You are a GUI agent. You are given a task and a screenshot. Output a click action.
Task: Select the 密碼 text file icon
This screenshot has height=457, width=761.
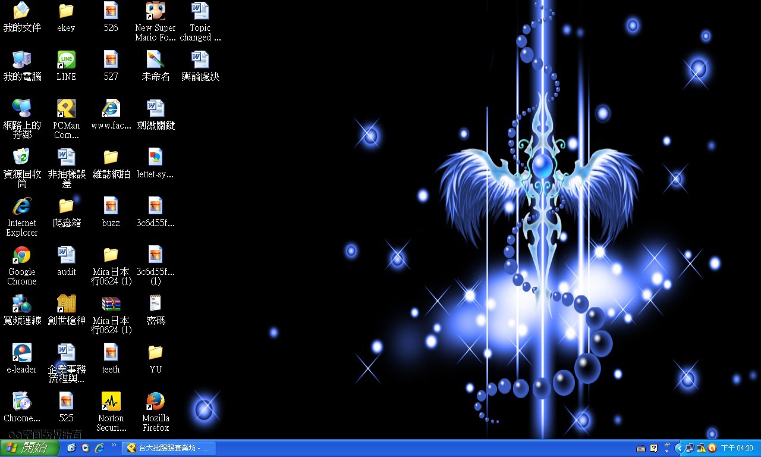click(156, 303)
